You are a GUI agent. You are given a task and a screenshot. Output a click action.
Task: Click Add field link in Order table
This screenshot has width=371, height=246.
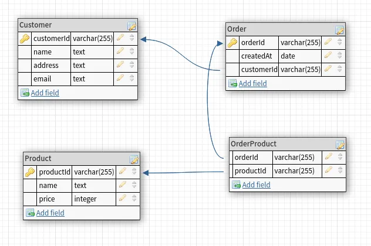point(252,83)
